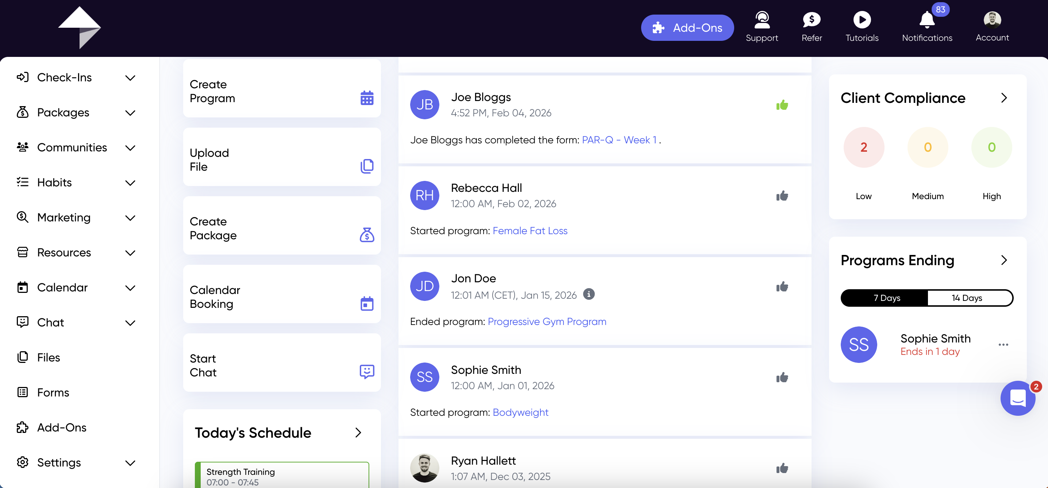
Task: Click the Start Chat smiley icon
Action: click(x=367, y=372)
